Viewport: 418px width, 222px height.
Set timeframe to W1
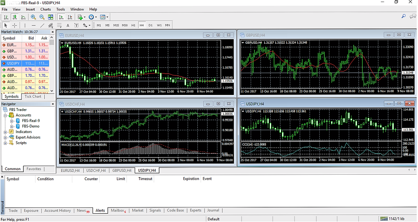[159, 25]
